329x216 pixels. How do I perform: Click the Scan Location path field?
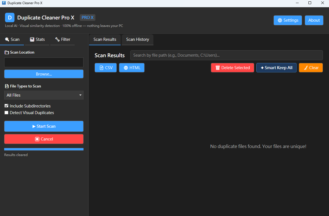point(44,62)
